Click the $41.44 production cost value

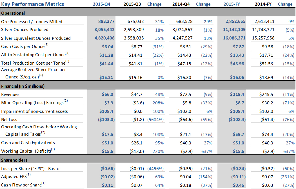tap(106, 63)
